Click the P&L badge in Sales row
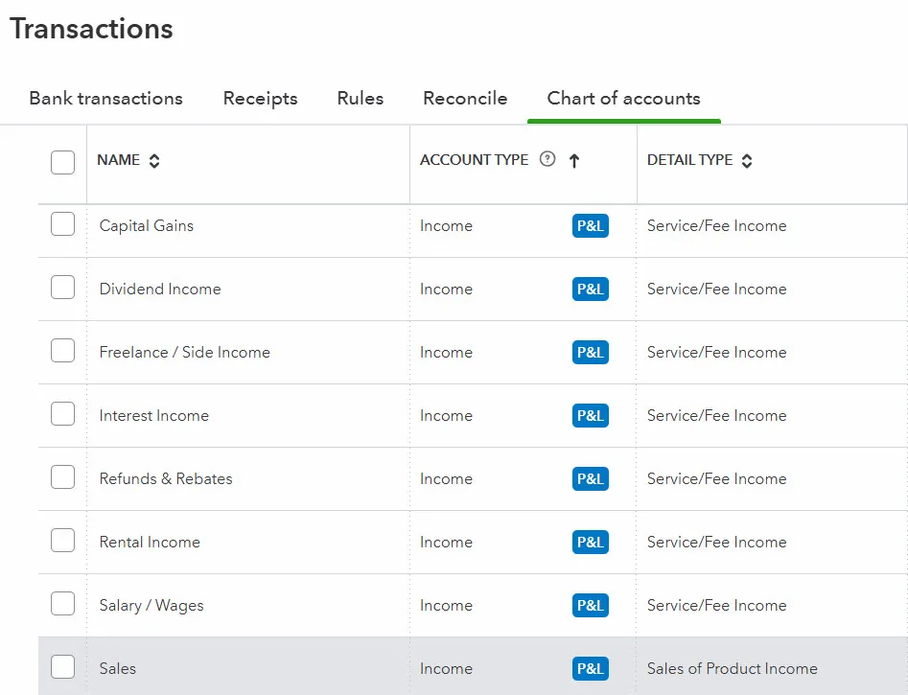This screenshot has height=695, width=908. (590, 669)
